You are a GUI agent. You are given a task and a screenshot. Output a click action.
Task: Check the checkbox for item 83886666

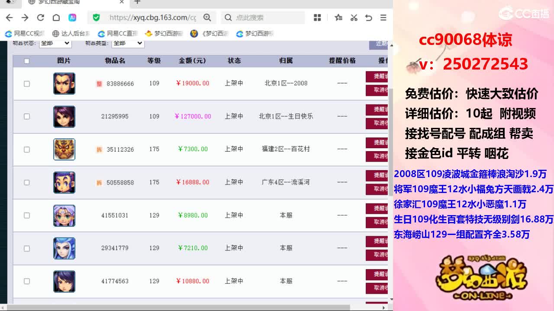coord(26,83)
